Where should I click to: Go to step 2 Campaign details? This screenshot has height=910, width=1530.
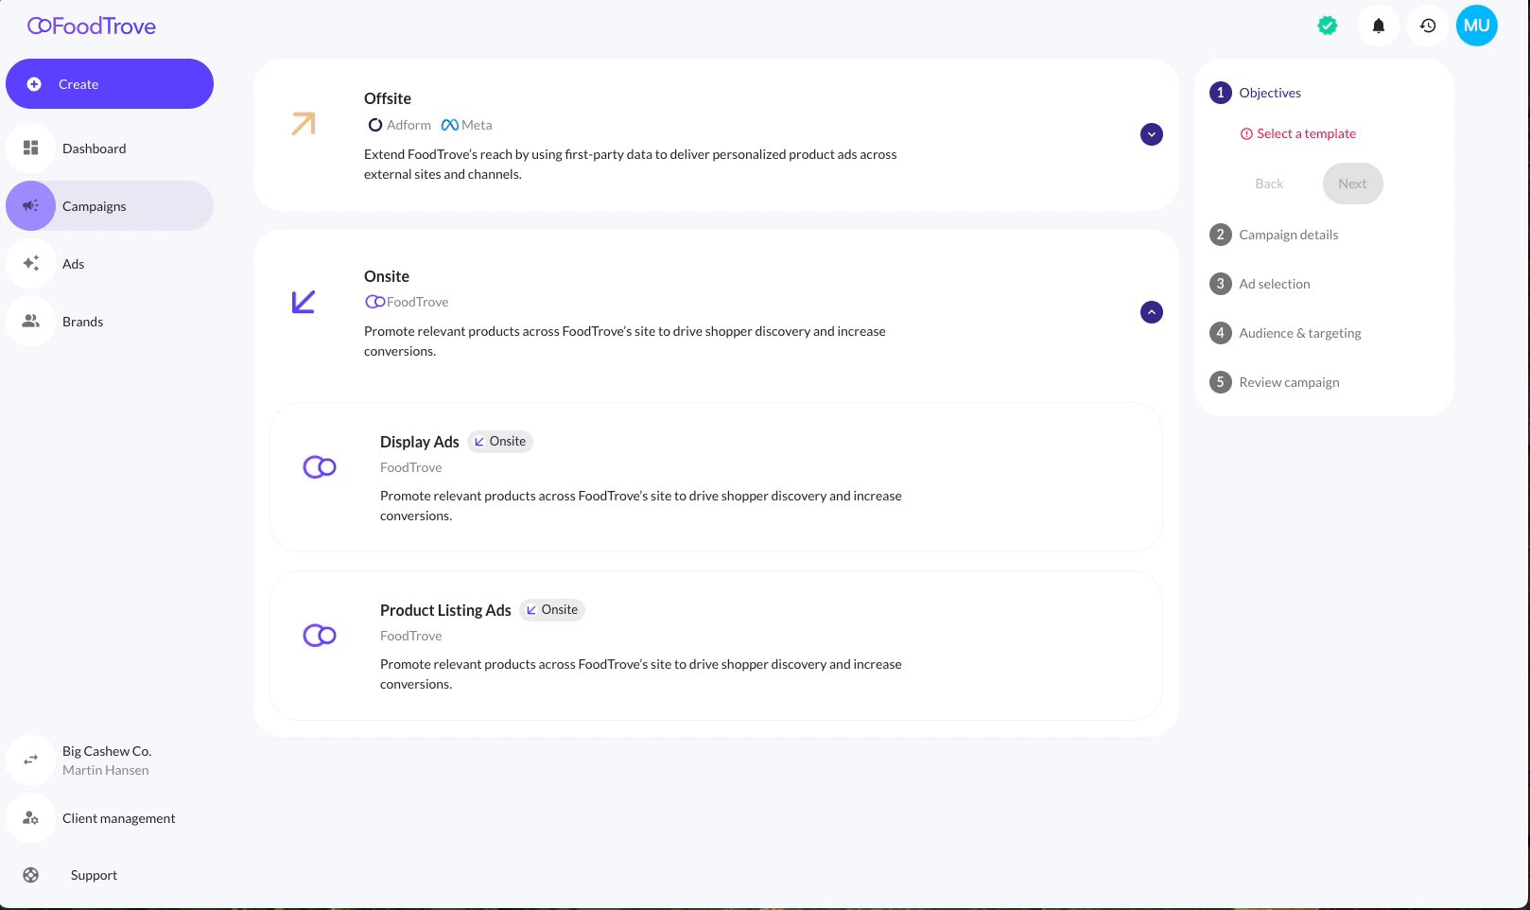[x=1275, y=235]
